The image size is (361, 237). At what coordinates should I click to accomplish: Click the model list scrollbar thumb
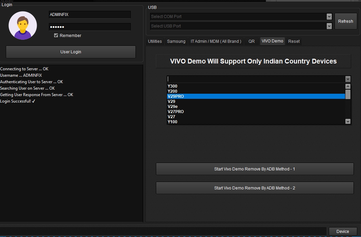[x=348, y=94]
